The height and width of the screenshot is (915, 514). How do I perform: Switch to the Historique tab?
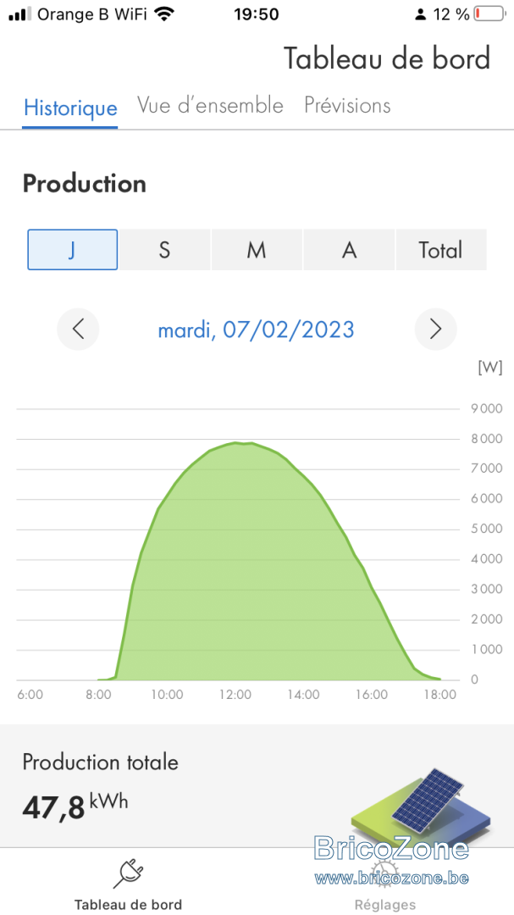click(x=70, y=108)
